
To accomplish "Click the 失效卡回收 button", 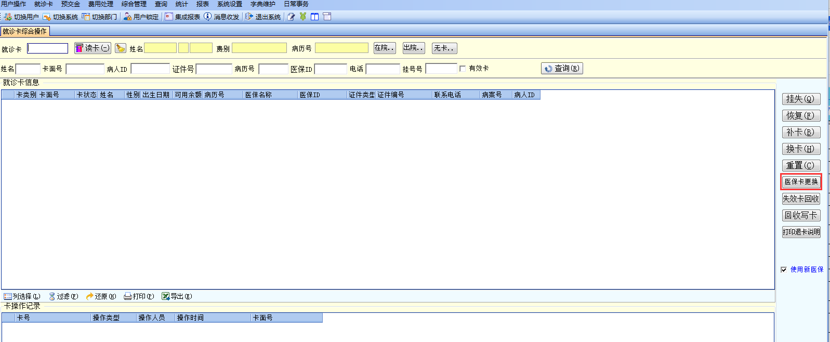I will point(801,199).
